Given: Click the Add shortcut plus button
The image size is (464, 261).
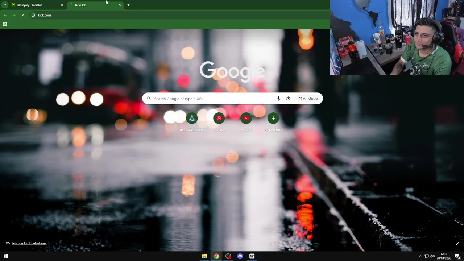Looking at the screenshot, I should pos(273,118).
